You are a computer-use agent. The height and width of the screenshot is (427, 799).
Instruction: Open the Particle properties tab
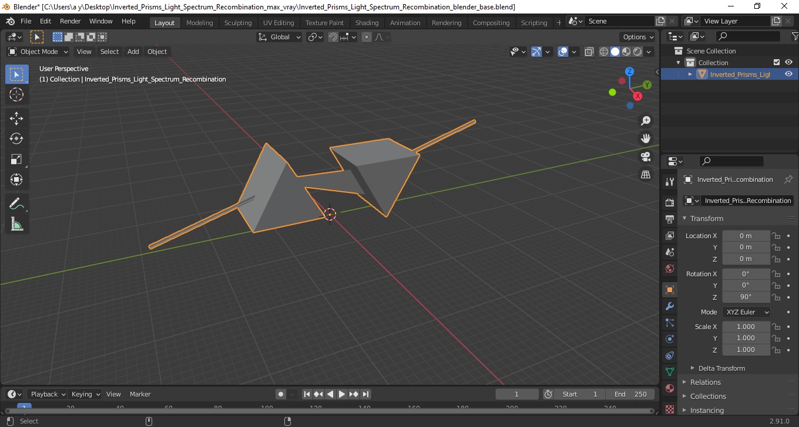(x=669, y=323)
